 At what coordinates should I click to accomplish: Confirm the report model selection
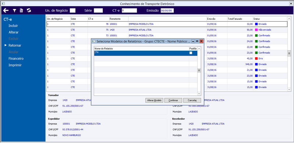tap(173, 100)
